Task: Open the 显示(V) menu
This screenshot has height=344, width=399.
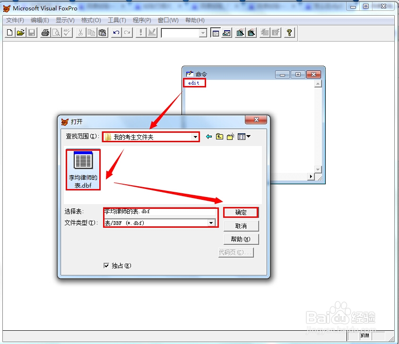Action: [x=65, y=20]
